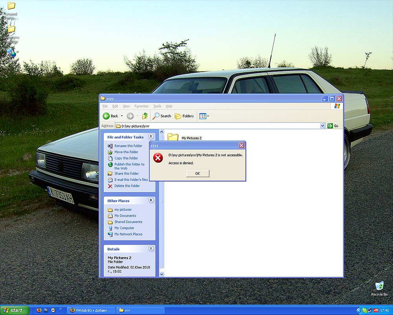
Task: Click Rename this folder task link
Action: 128,146
